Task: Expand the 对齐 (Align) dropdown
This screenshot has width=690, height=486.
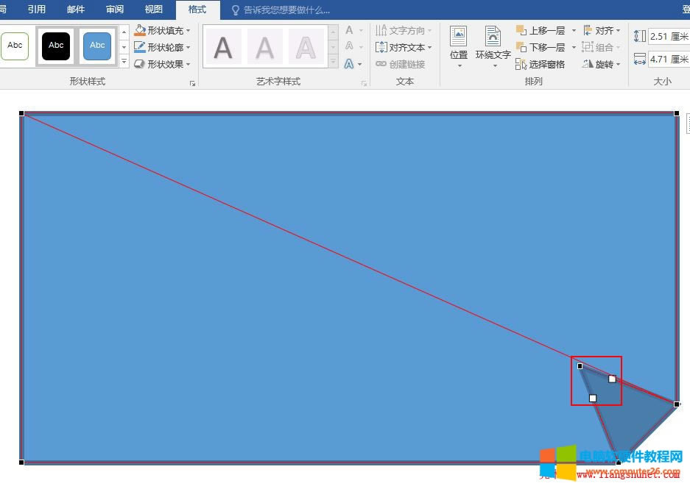Action: (602, 30)
